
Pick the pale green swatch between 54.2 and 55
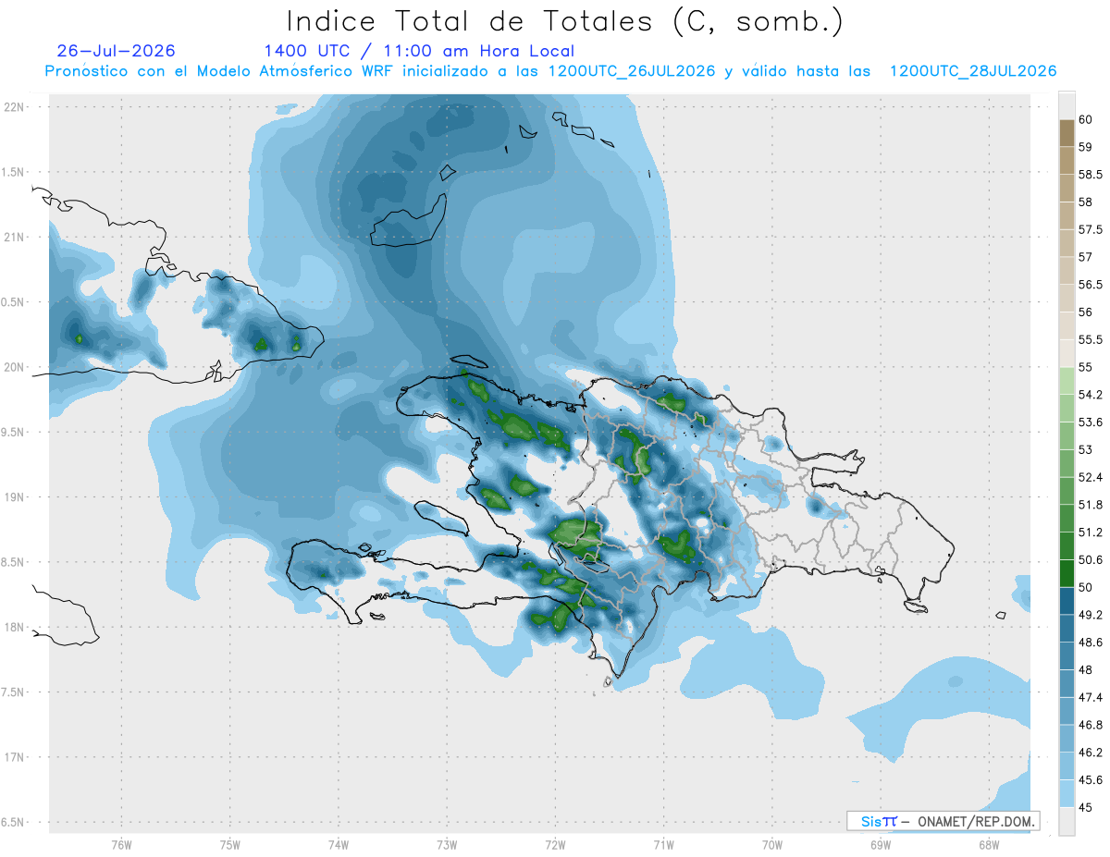(x=1067, y=381)
